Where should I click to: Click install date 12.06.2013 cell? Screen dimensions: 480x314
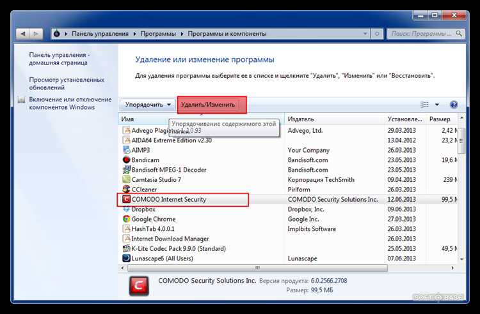pyautogui.click(x=402, y=199)
